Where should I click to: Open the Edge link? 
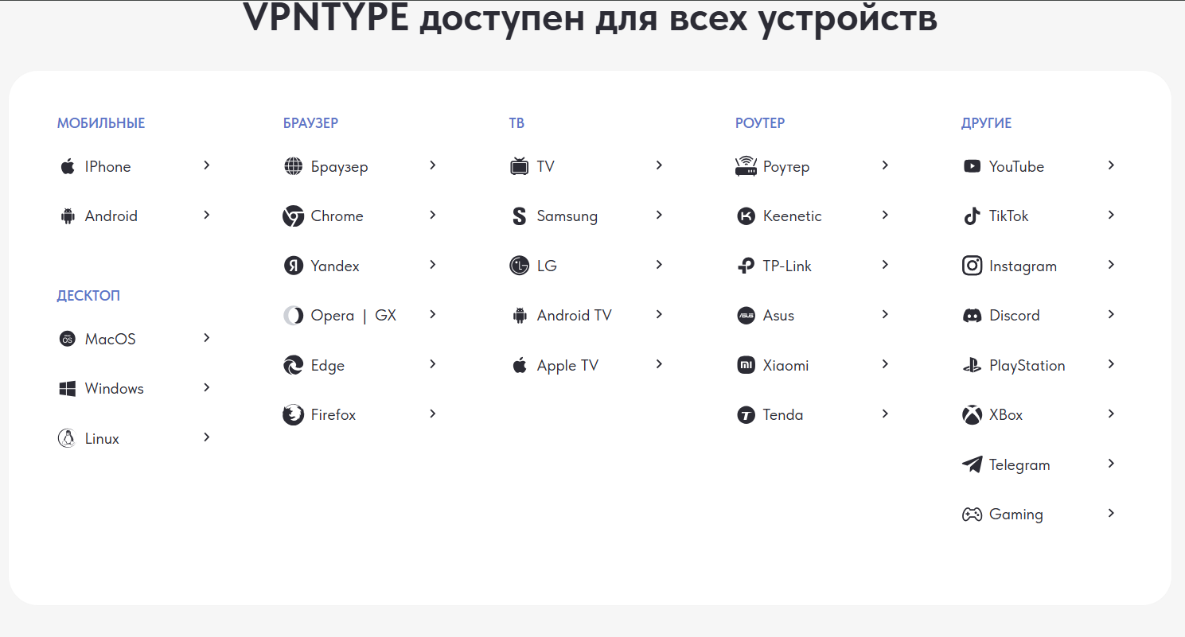328,366
